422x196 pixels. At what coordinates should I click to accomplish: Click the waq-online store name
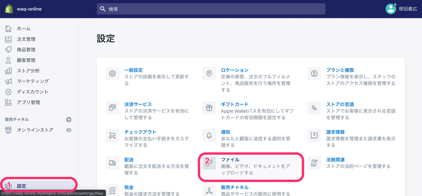coord(29,9)
